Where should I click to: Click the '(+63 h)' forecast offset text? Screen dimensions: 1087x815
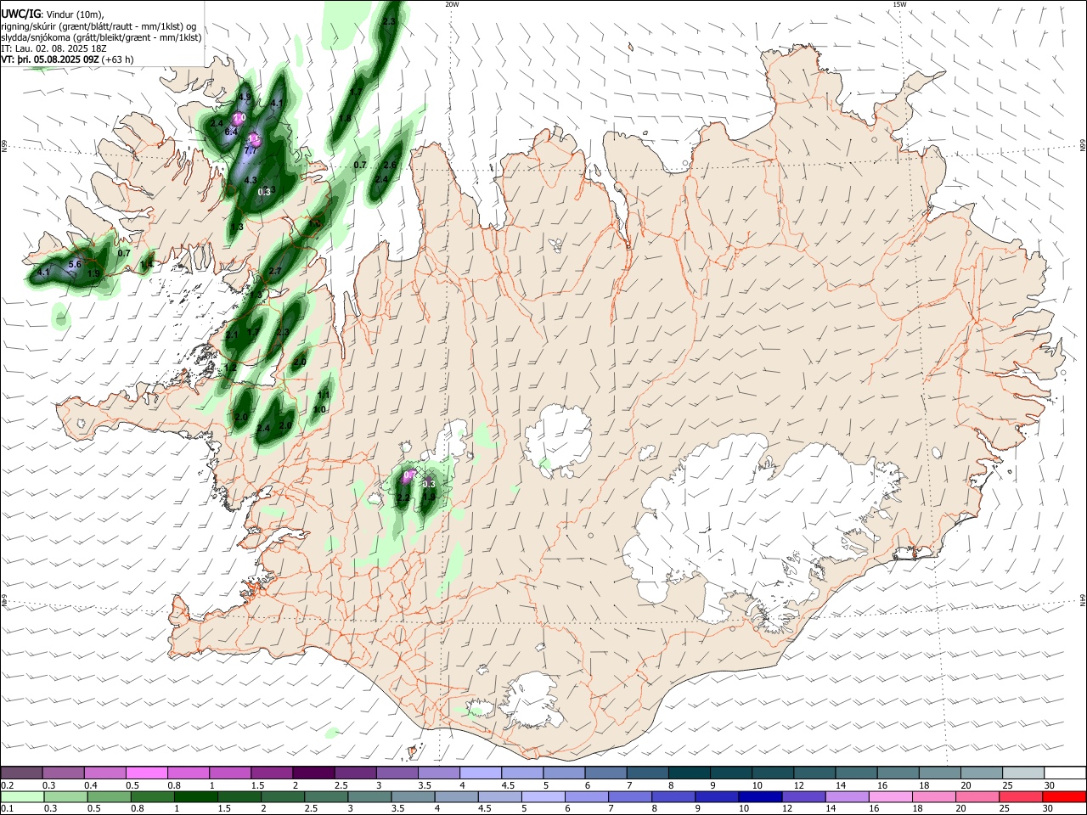point(117,59)
